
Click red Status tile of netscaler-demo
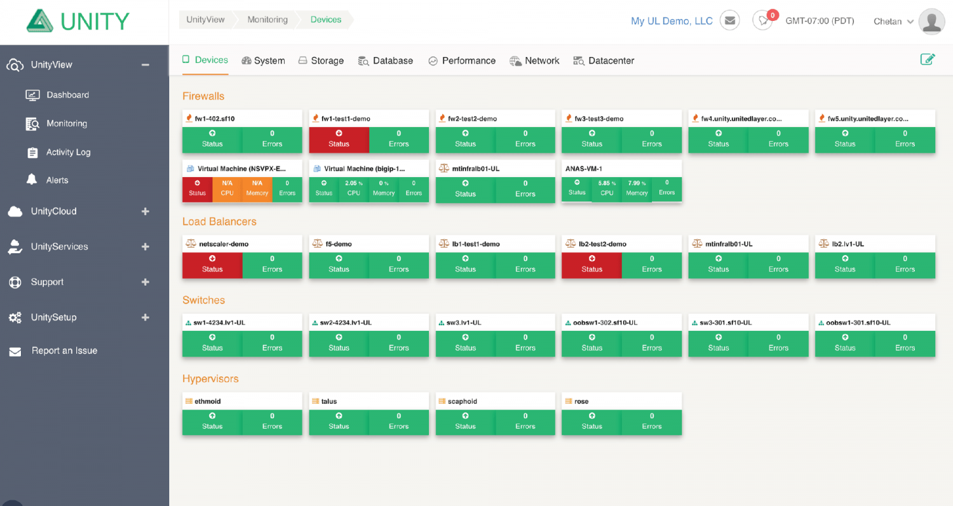click(212, 264)
